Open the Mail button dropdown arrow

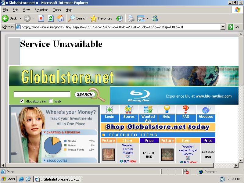coord(148,18)
